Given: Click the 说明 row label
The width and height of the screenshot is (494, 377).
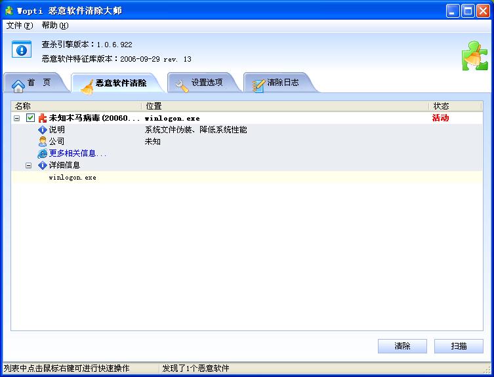Looking at the screenshot, I should click(x=56, y=130).
